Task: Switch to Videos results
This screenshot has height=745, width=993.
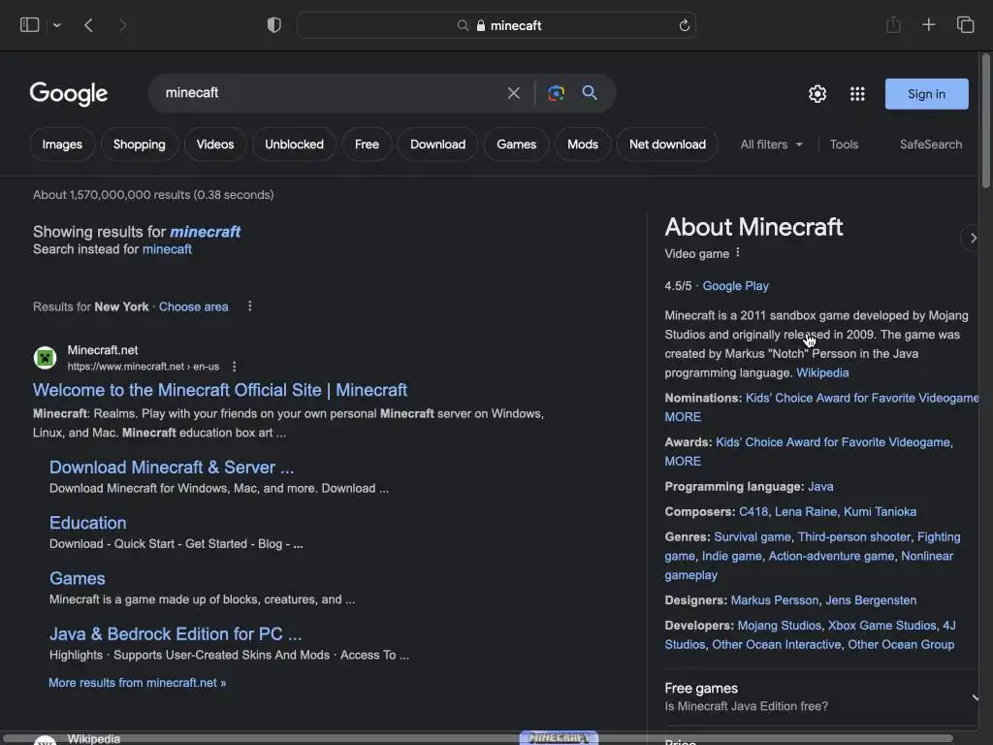Action: 215,145
